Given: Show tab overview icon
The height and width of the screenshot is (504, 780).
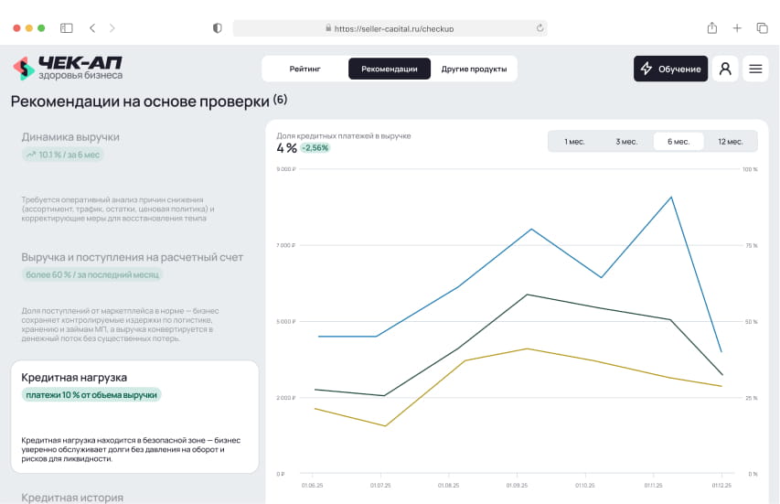Looking at the screenshot, I should [762, 28].
